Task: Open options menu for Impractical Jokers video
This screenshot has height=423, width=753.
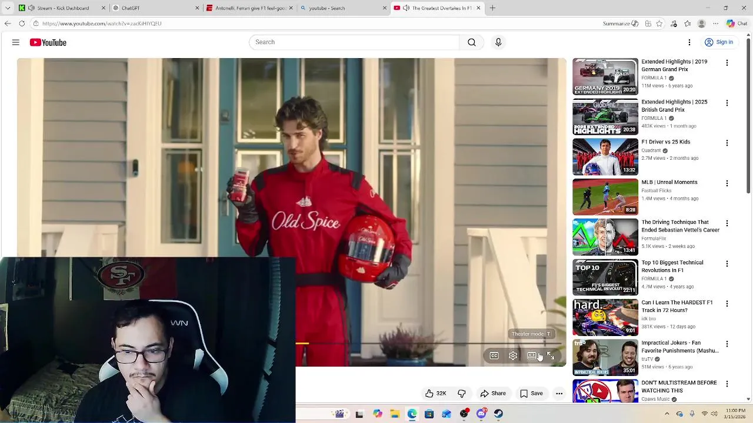Action: click(727, 344)
